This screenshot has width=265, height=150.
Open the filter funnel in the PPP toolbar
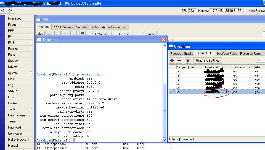tap(83, 34)
